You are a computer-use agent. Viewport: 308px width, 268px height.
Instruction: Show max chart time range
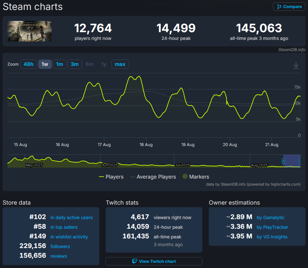(x=120, y=64)
